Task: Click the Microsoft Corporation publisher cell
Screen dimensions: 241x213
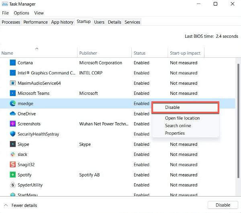Action: coord(101,63)
